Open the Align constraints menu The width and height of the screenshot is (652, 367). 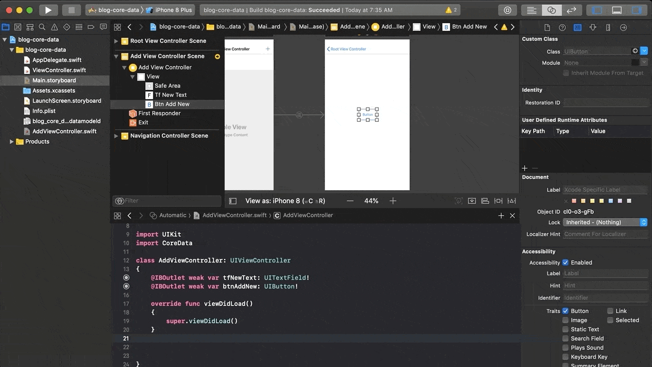[485, 201]
